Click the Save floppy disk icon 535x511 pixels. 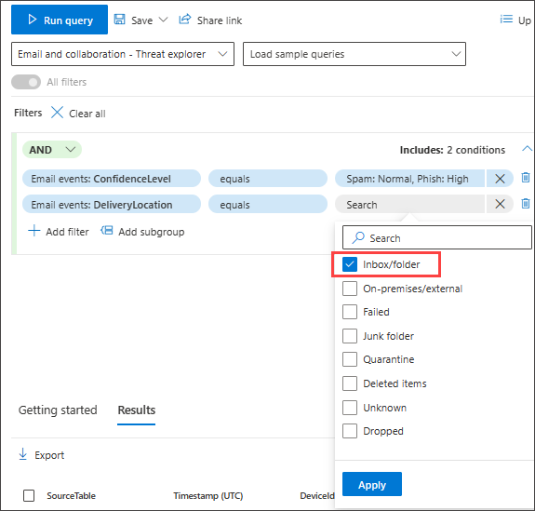coord(119,20)
